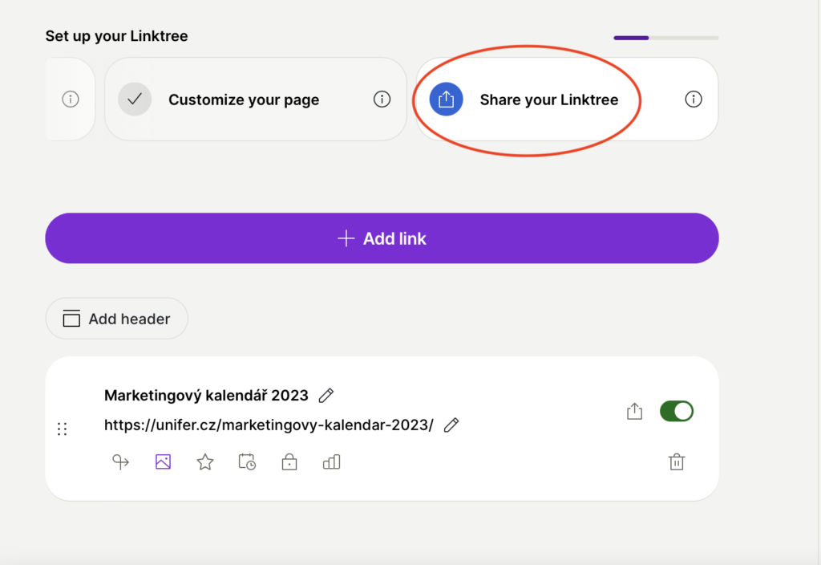
Task: Open info for Share your Linktree
Action: tap(694, 100)
